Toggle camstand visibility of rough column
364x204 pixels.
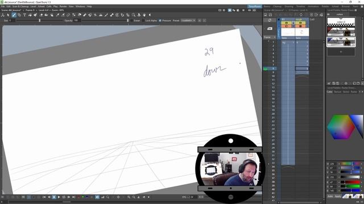[x=301, y=26]
